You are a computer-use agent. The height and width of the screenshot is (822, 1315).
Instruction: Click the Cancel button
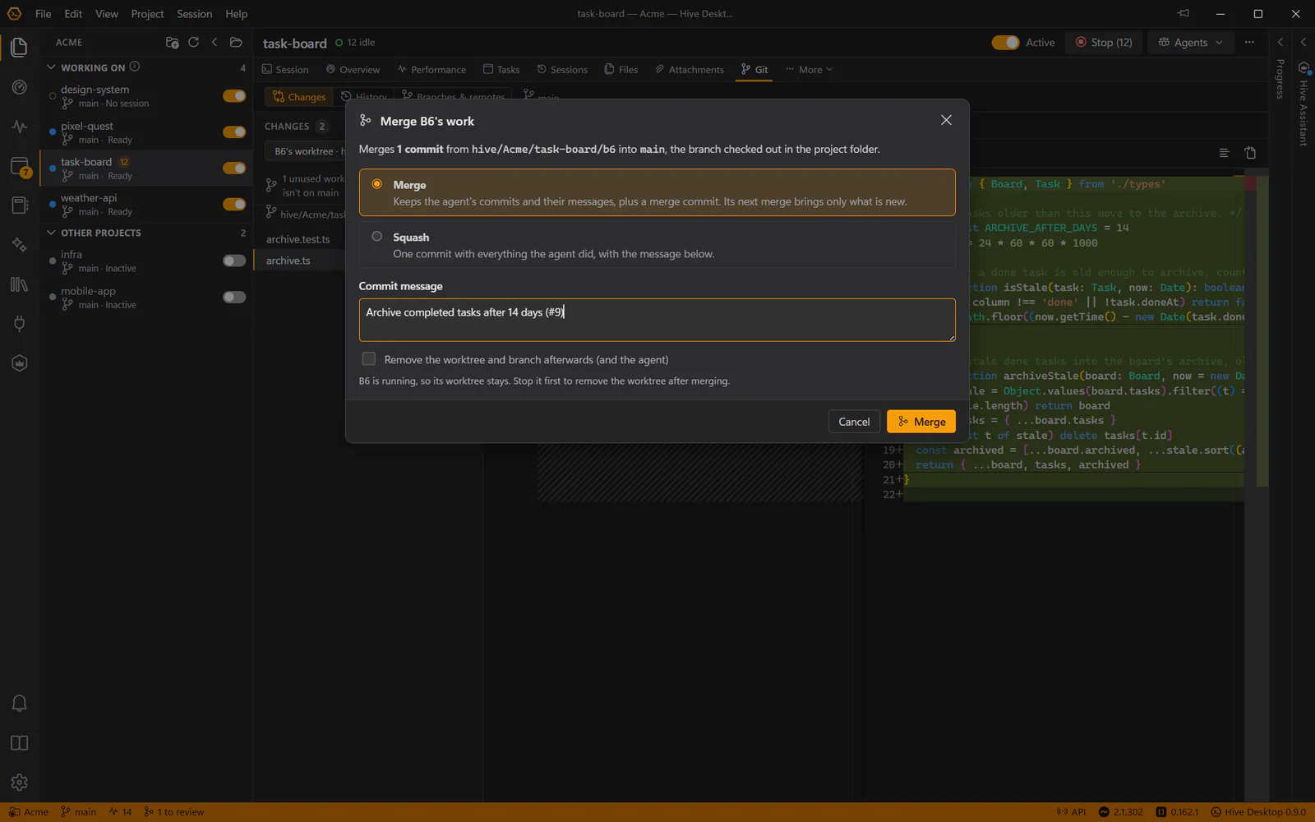click(x=854, y=422)
